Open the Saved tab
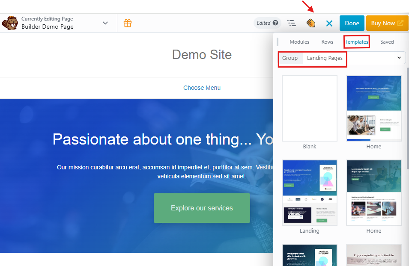The image size is (409, 266). click(387, 42)
